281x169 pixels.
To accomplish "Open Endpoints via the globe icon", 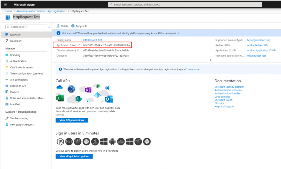I will [x=73, y=26].
